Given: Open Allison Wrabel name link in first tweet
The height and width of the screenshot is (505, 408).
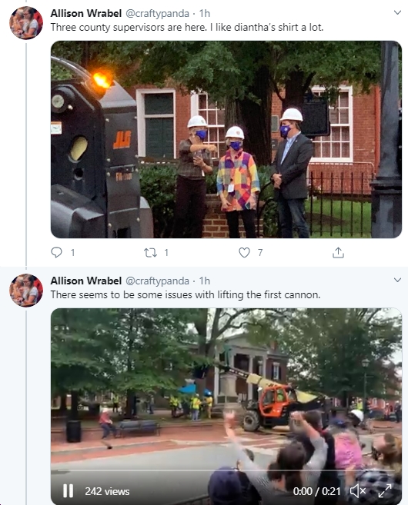Looking at the screenshot, I should (85, 13).
